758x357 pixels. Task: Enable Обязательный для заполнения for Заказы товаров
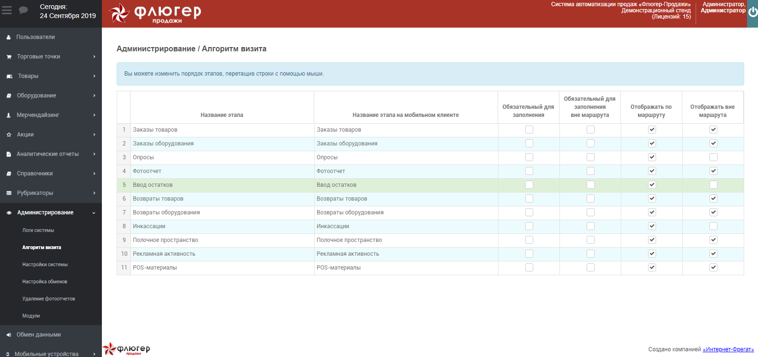click(529, 130)
